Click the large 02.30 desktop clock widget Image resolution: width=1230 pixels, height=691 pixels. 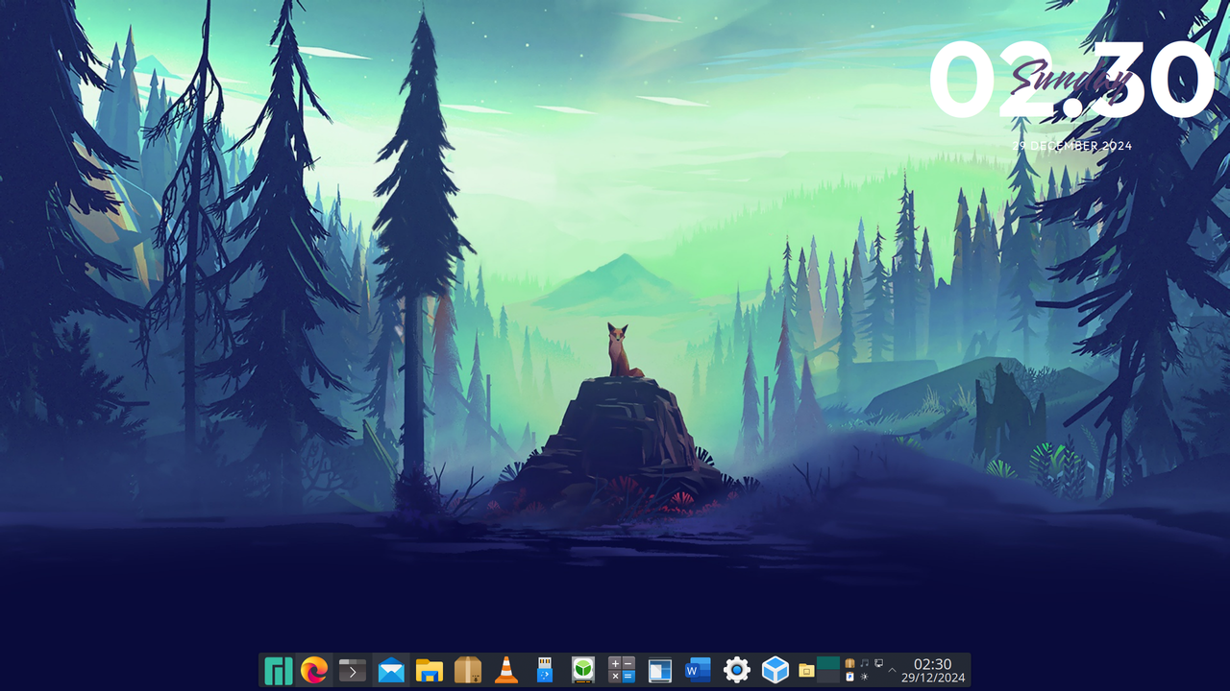(x=1071, y=82)
